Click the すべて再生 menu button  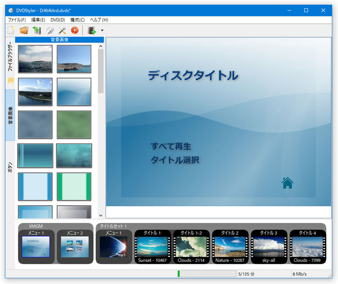171,146
